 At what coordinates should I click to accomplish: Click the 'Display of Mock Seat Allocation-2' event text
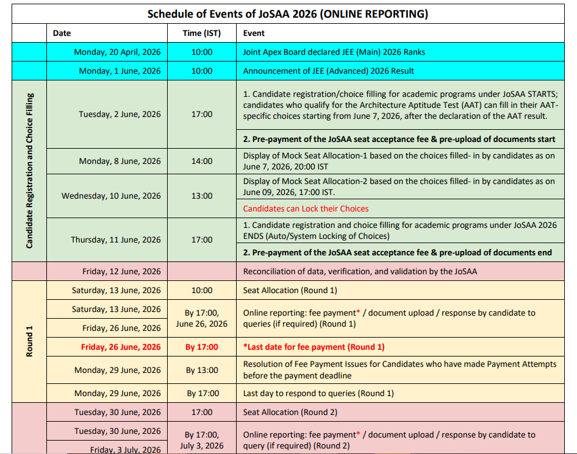[x=398, y=186]
